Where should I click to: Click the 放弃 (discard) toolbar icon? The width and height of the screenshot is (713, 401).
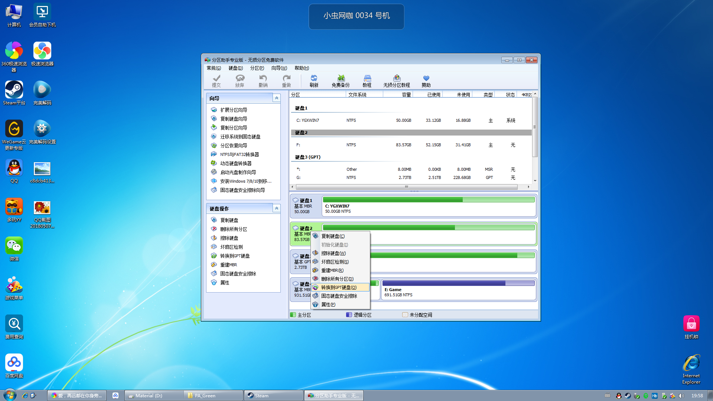(240, 81)
